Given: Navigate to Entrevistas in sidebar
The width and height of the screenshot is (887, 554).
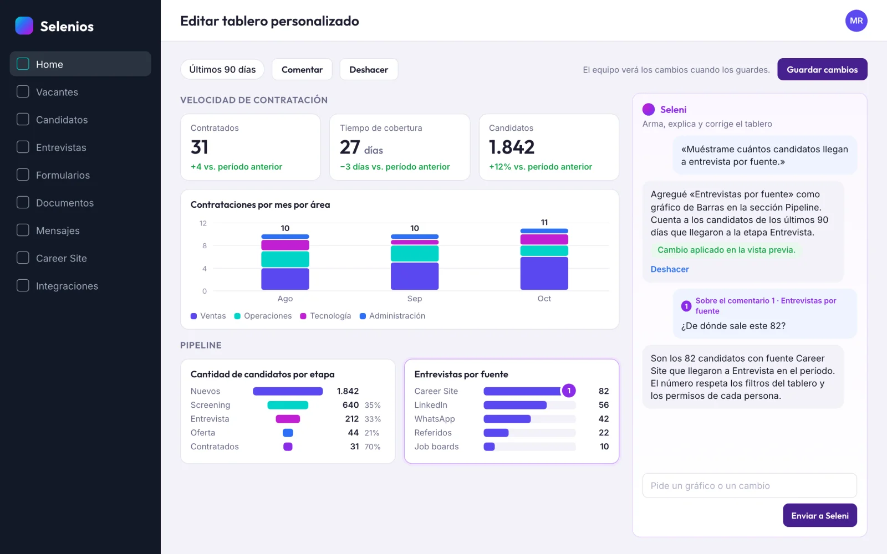Looking at the screenshot, I should pos(80,147).
